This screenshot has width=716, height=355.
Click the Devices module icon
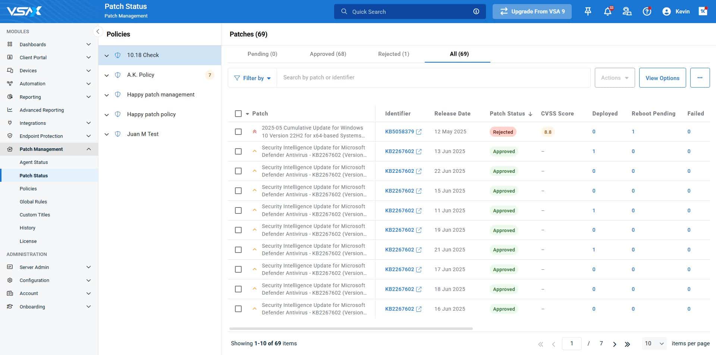(x=10, y=70)
